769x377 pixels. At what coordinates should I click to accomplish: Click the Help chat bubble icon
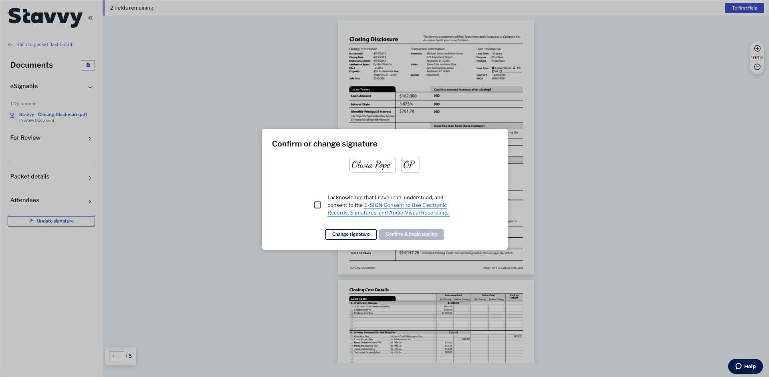739,366
